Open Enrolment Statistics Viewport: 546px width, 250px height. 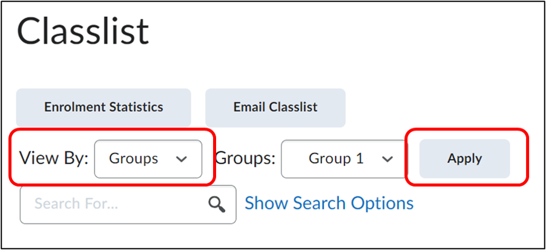point(104,107)
